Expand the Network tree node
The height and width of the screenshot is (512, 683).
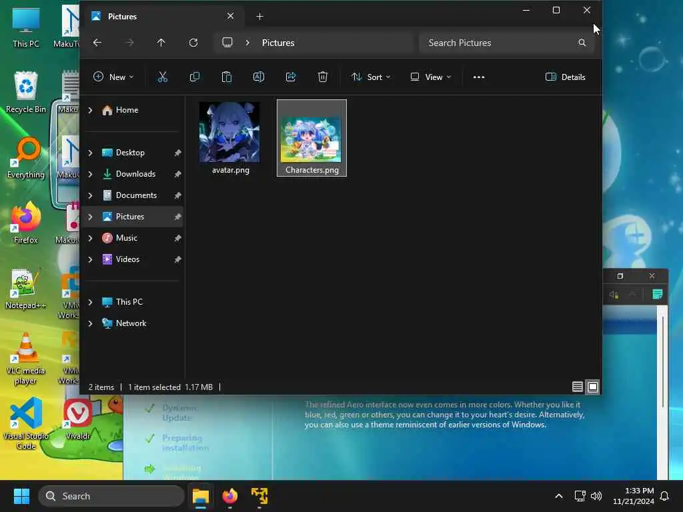point(90,323)
